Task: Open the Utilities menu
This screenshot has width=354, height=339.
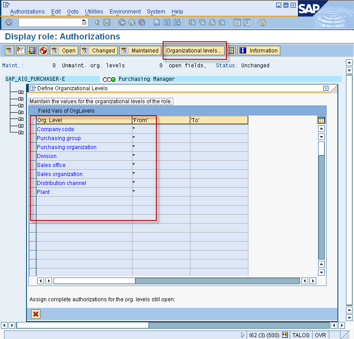Action: (x=94, y=12)
